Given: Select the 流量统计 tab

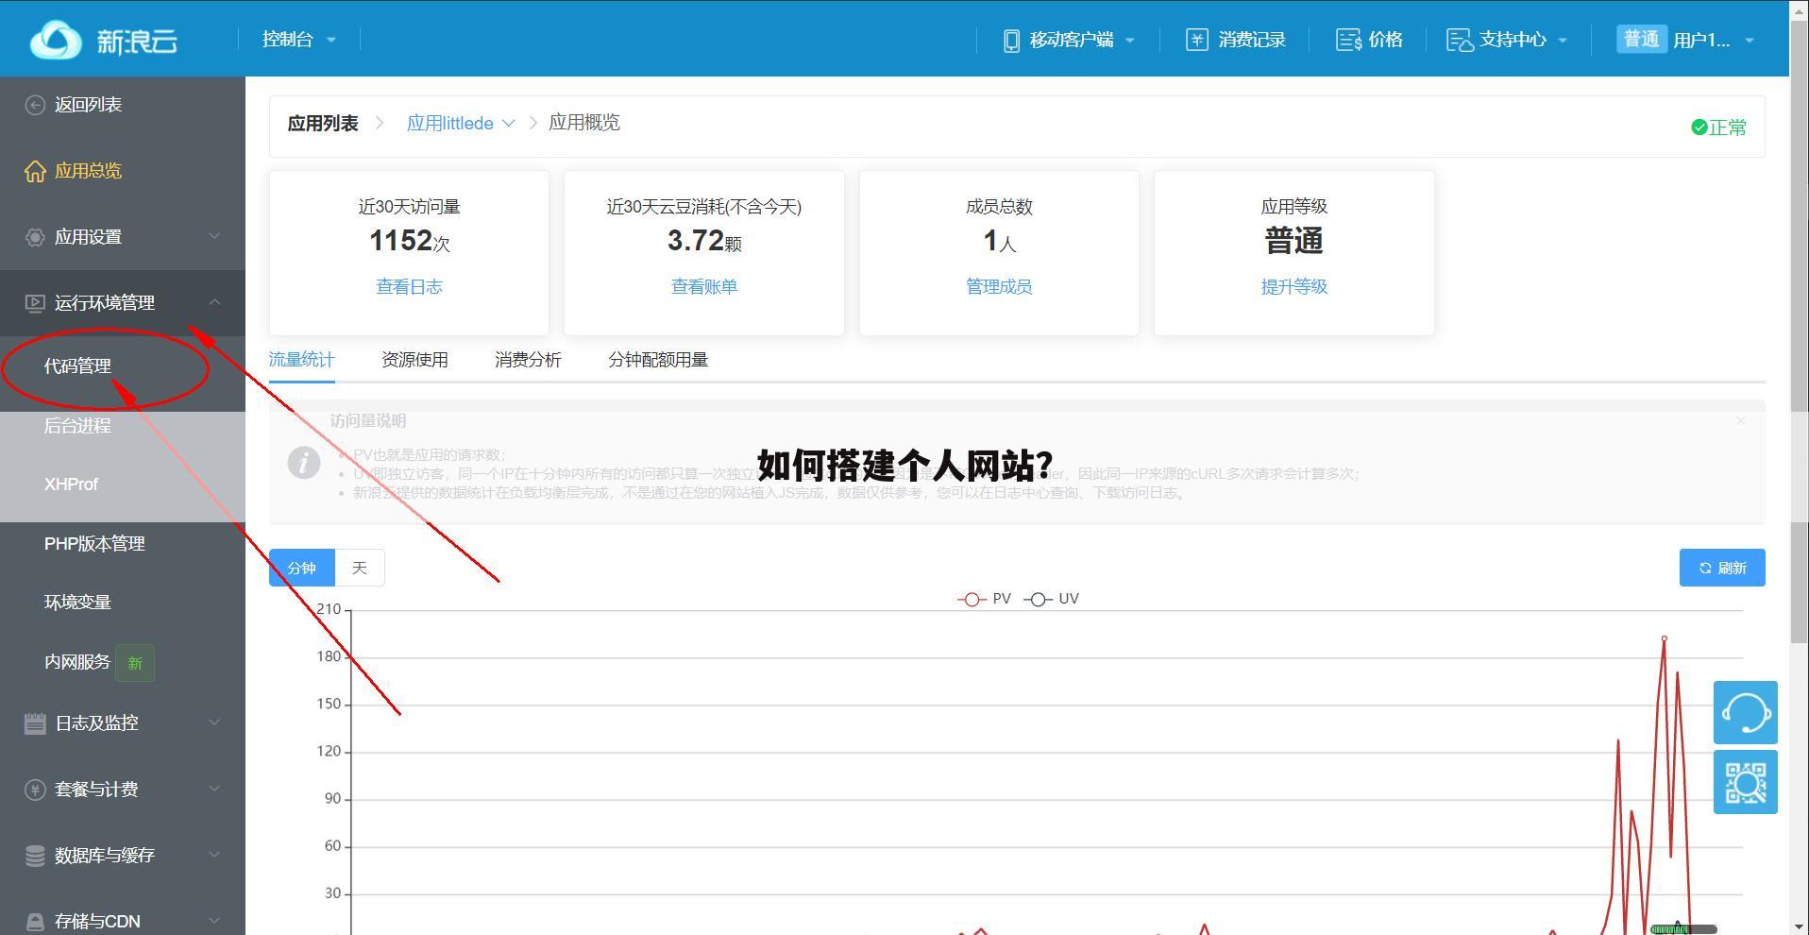Looking at the screenshot, I should pos(302,360).
